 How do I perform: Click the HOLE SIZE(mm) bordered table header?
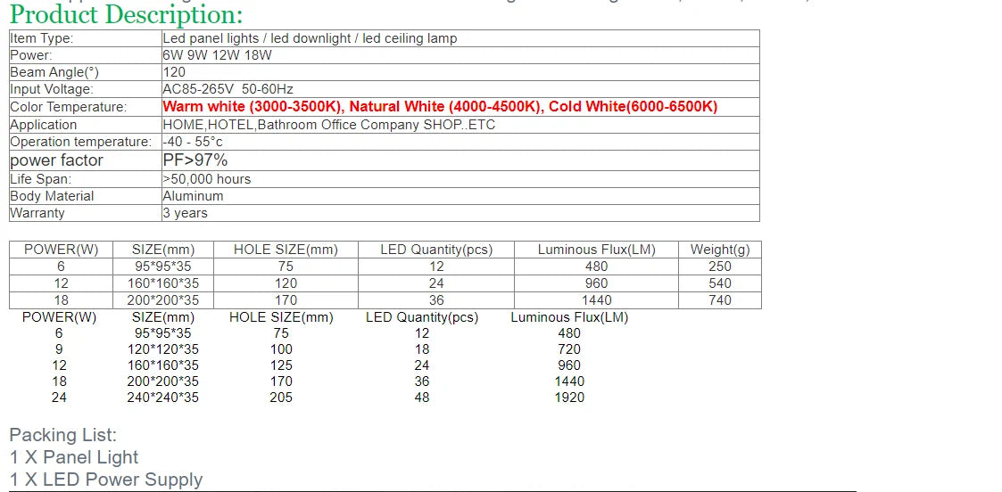(x=286, y=250)
